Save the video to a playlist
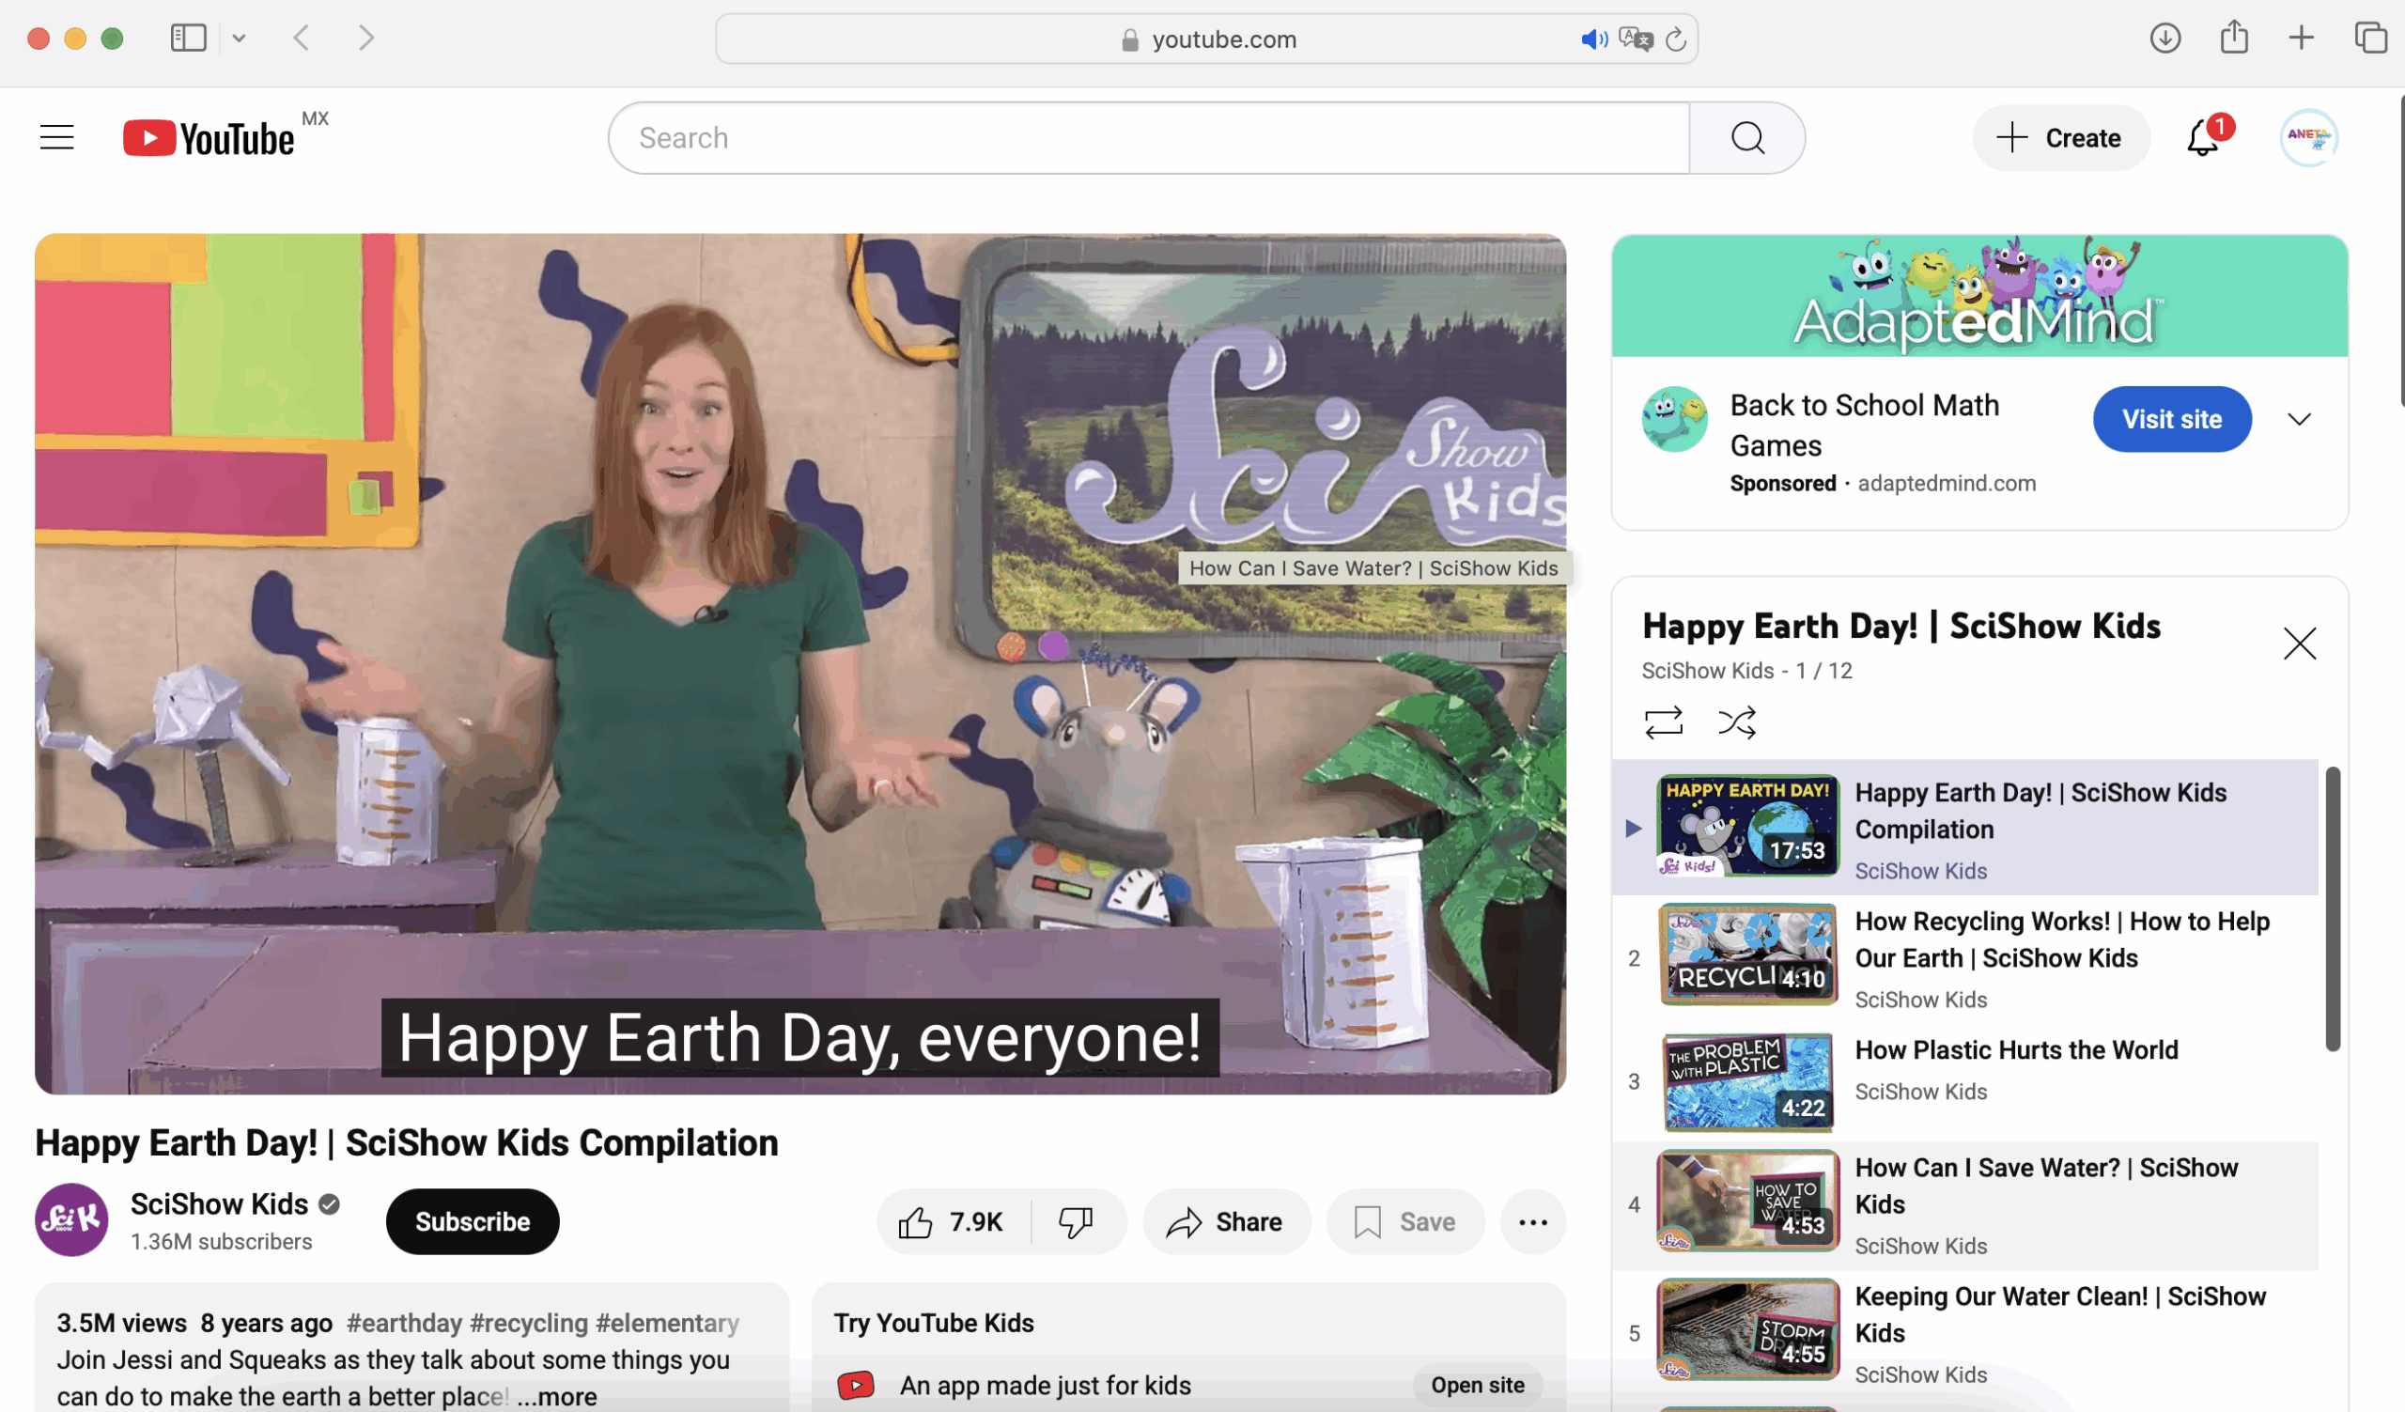This screenshot has height=1412, width=2405. click(x=1405, y=1222)
